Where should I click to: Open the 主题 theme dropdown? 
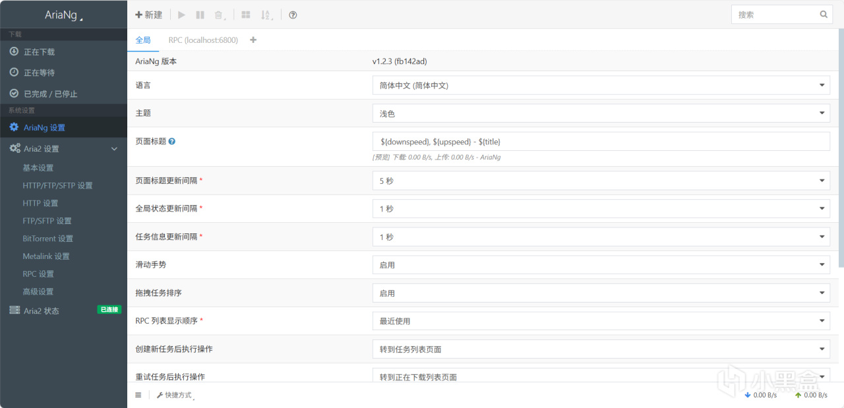tap(601, 113)
